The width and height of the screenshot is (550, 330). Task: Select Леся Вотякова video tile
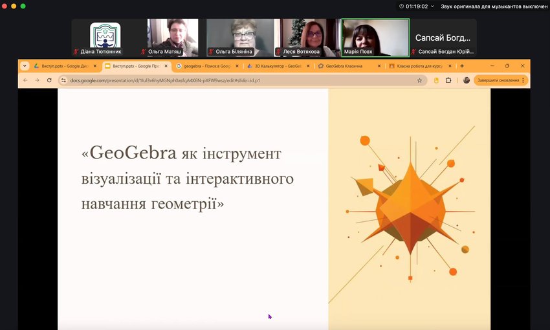pos(308,38)
